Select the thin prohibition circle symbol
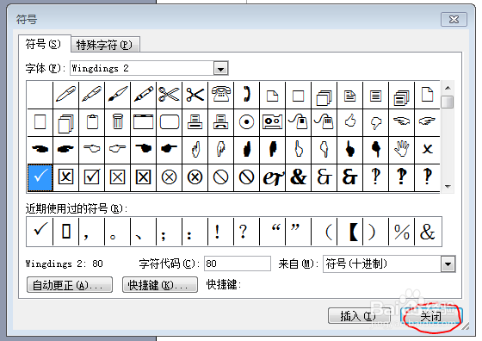Screen dimensions: 482x341 220,177
